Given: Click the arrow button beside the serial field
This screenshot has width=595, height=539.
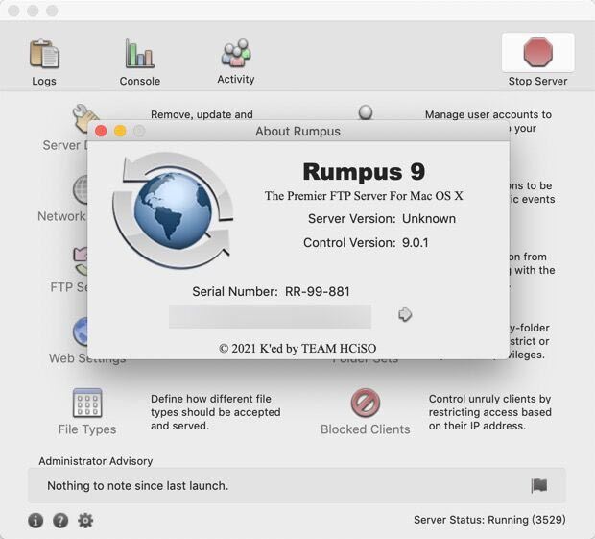Looking at the screenshot, I should [405, 314].
